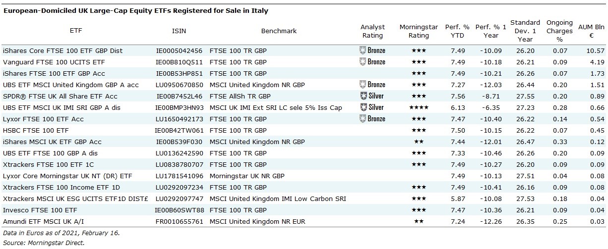
Task: Click the two-star rating for iShares MSCI UK ETF
Action: click(419, 142)
